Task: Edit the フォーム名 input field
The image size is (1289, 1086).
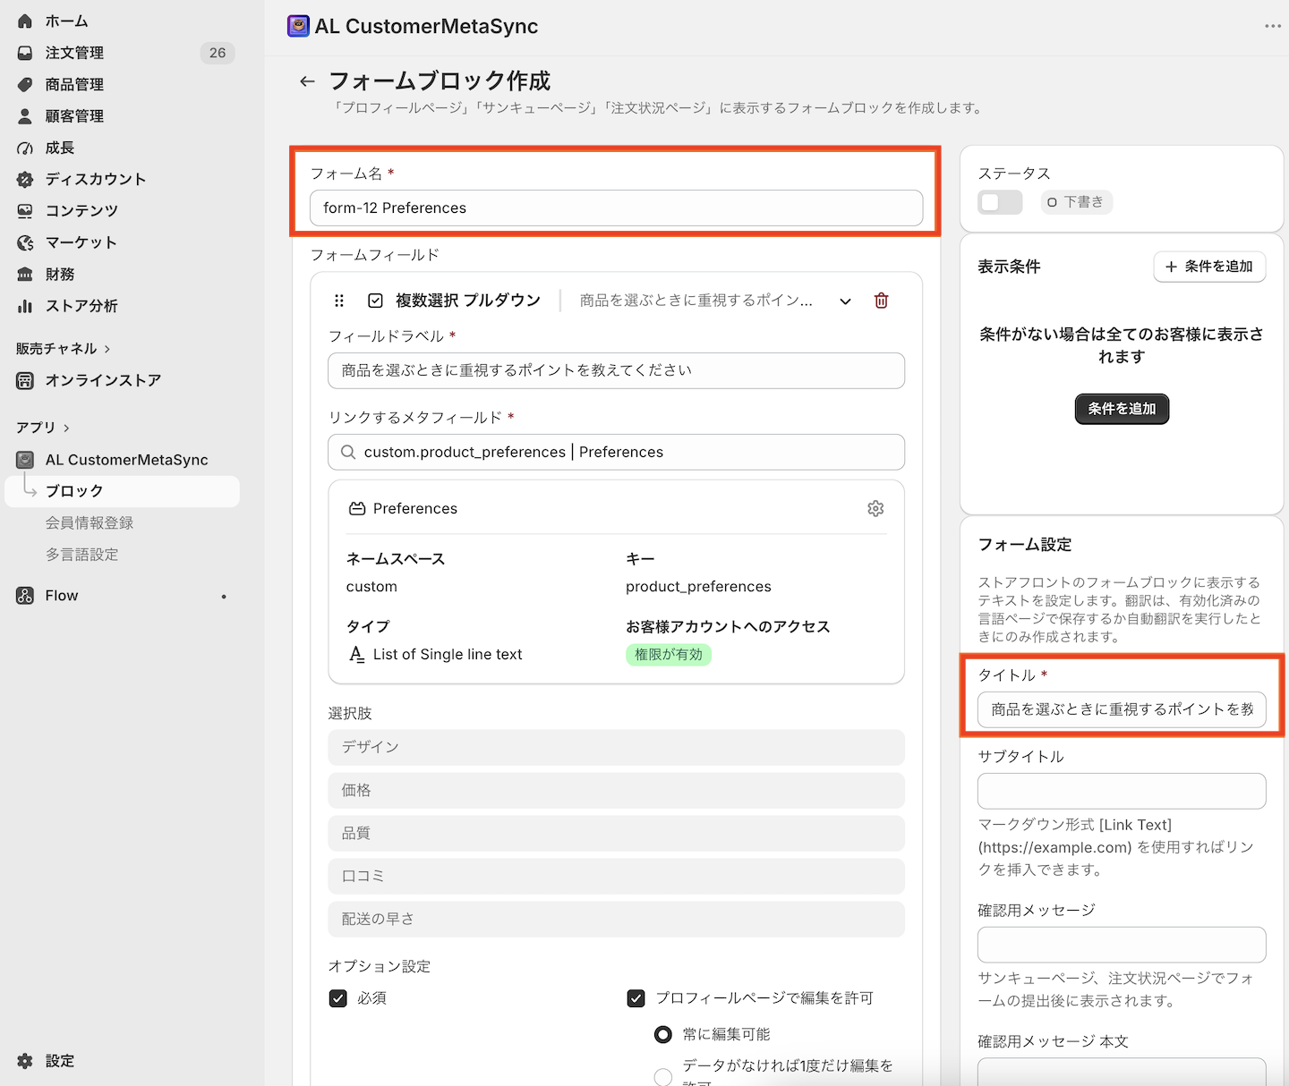Action: point(616,208)
